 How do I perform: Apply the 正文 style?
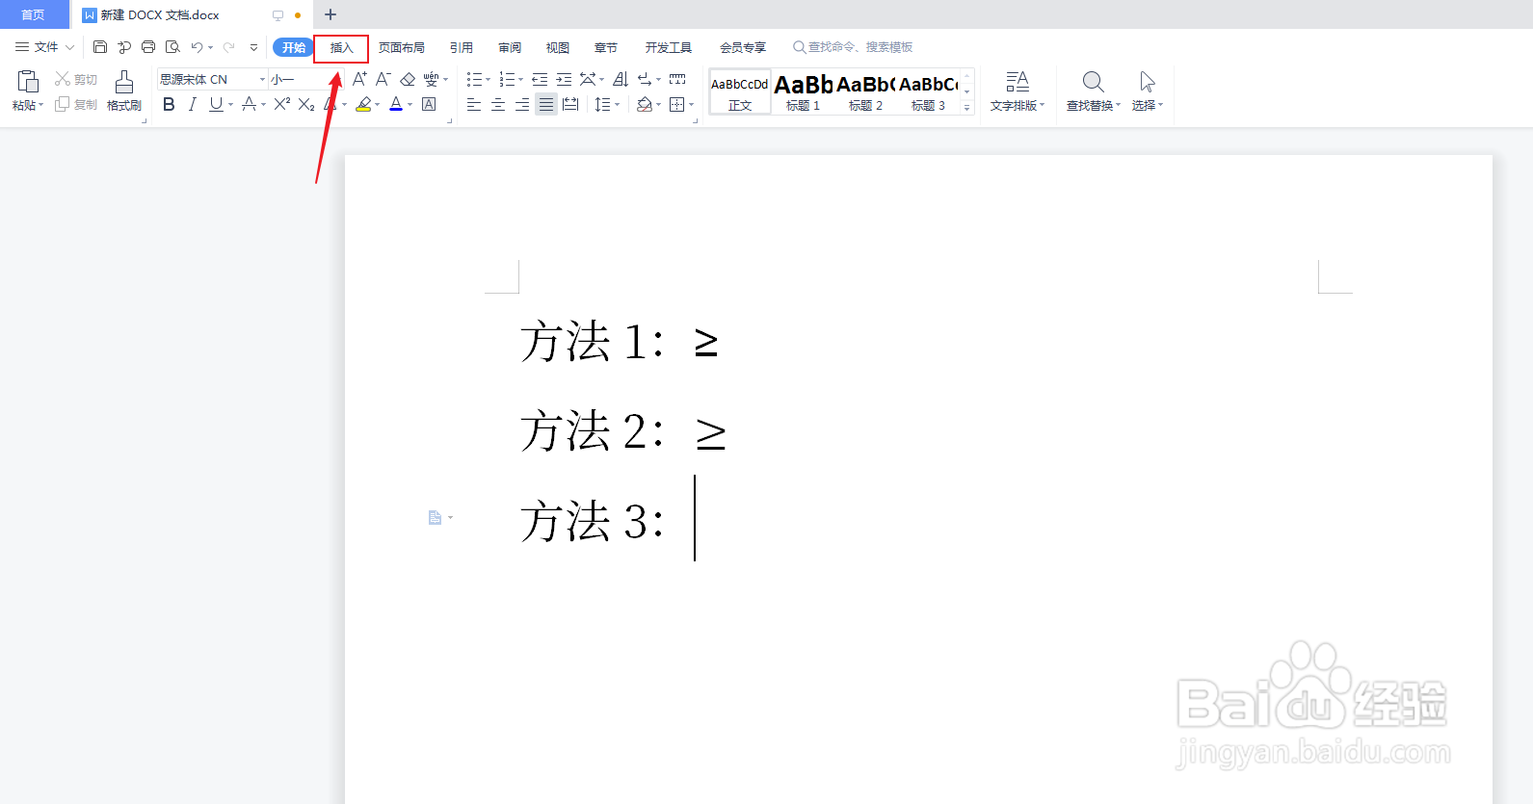click(740, 91)
